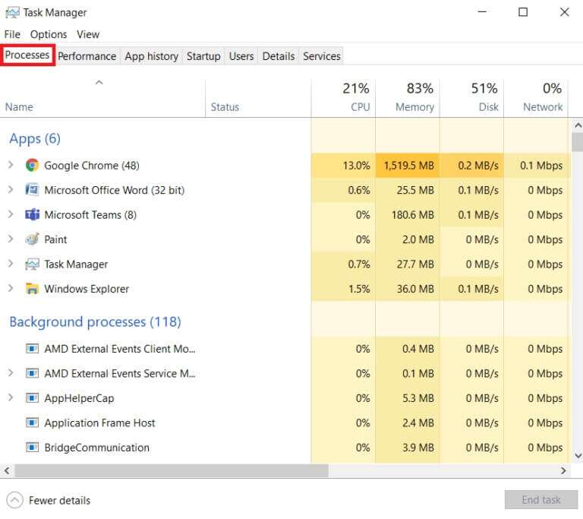Click Teams' 180.6 MB memory value
The height and width of the screenshot is (519, 583).
point(413,215)
